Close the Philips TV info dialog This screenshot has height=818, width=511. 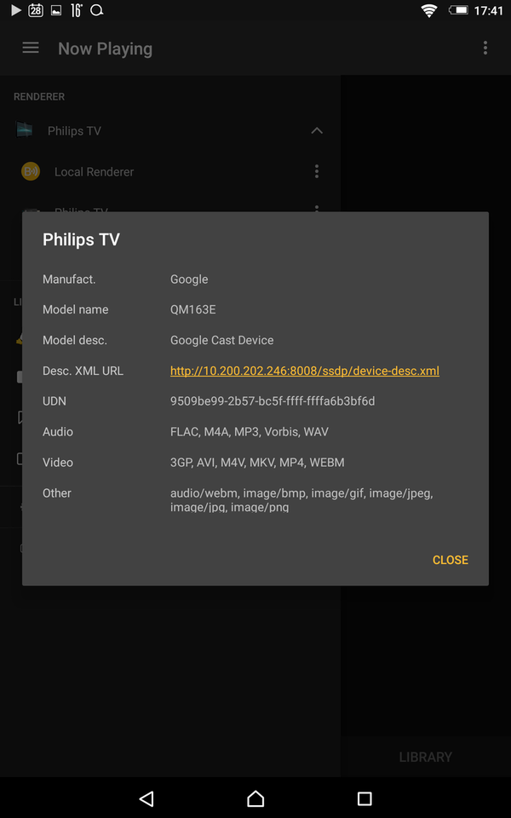click(x=450, y=560)
